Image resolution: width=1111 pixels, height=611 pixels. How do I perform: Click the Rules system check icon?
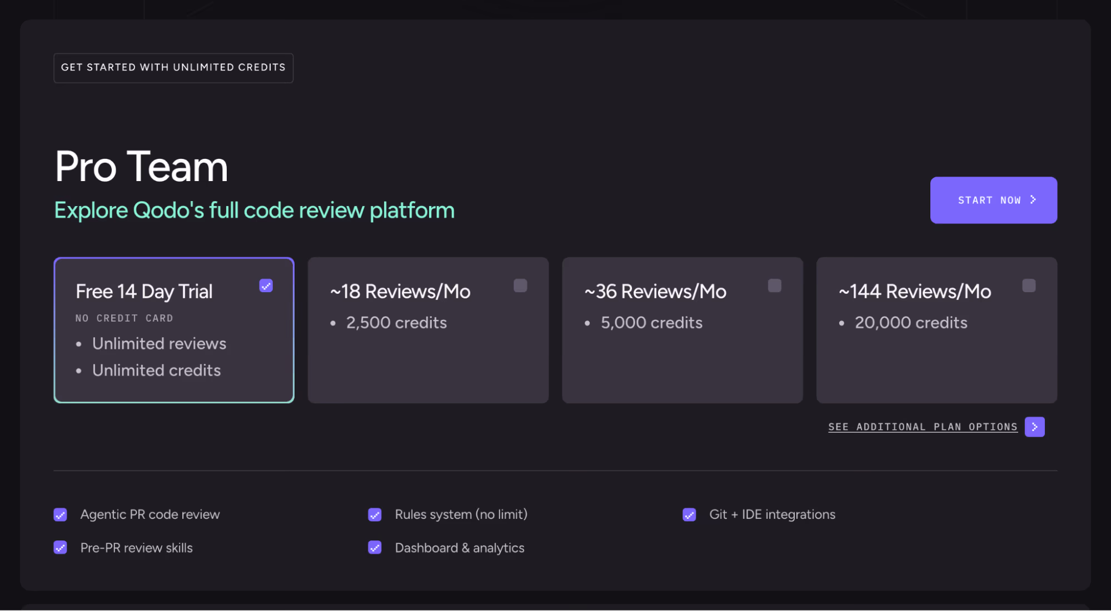(375, 514)
